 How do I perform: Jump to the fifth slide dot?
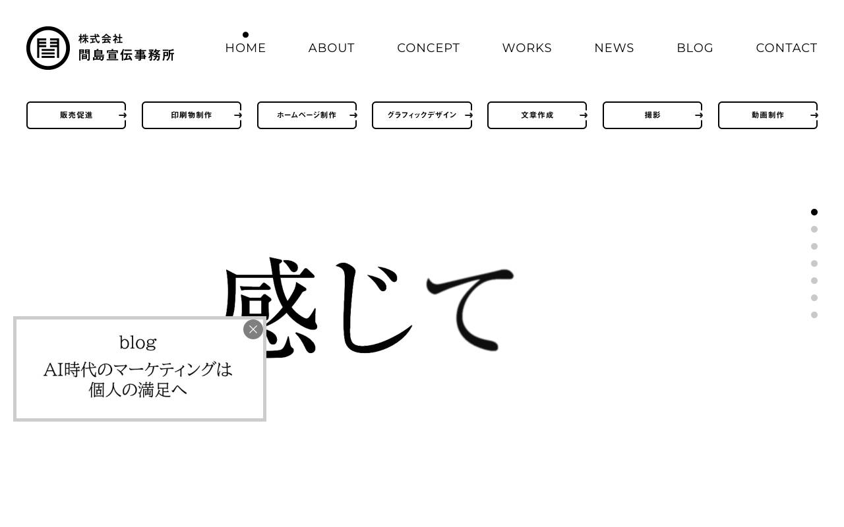[814, 281]
